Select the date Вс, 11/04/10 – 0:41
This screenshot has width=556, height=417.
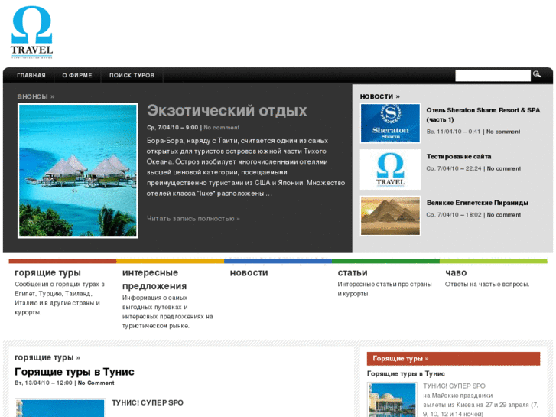454,132
